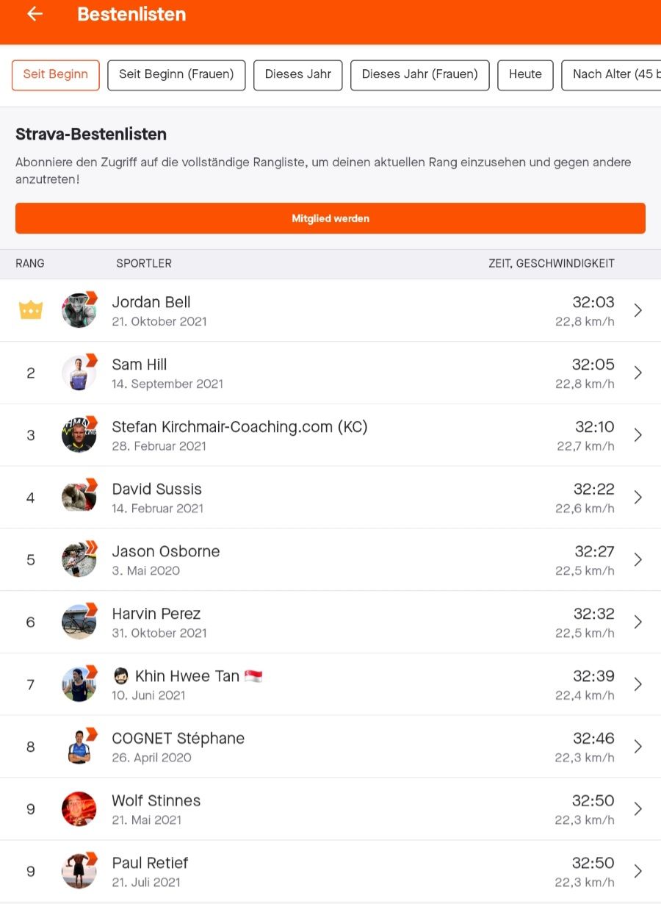Click the gold crown rank icon
The image size is (661, 904).
coord(31,310)
